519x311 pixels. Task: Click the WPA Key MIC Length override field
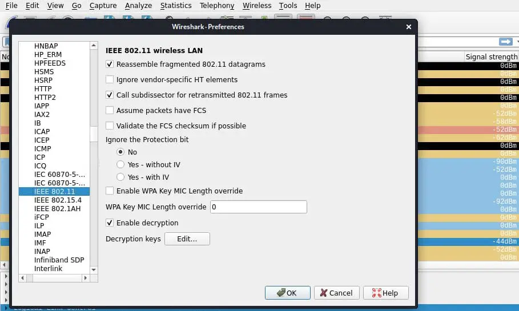259,207
